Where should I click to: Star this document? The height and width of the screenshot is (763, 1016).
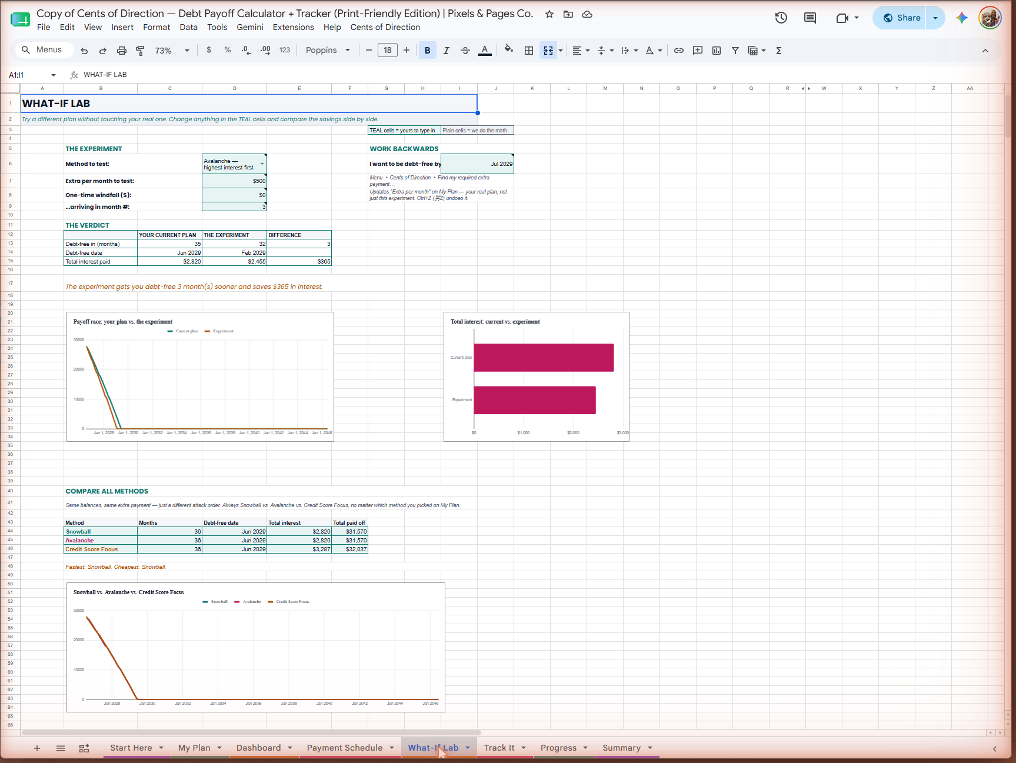(549, 14)
